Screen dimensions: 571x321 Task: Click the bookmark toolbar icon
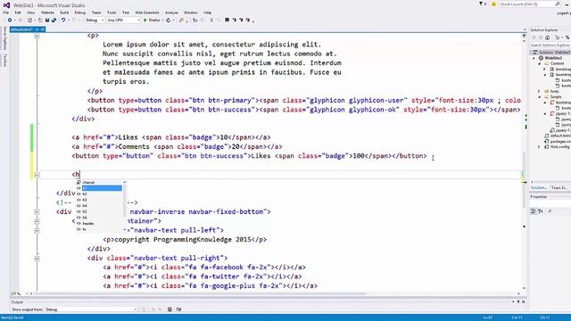click(227, 20)
